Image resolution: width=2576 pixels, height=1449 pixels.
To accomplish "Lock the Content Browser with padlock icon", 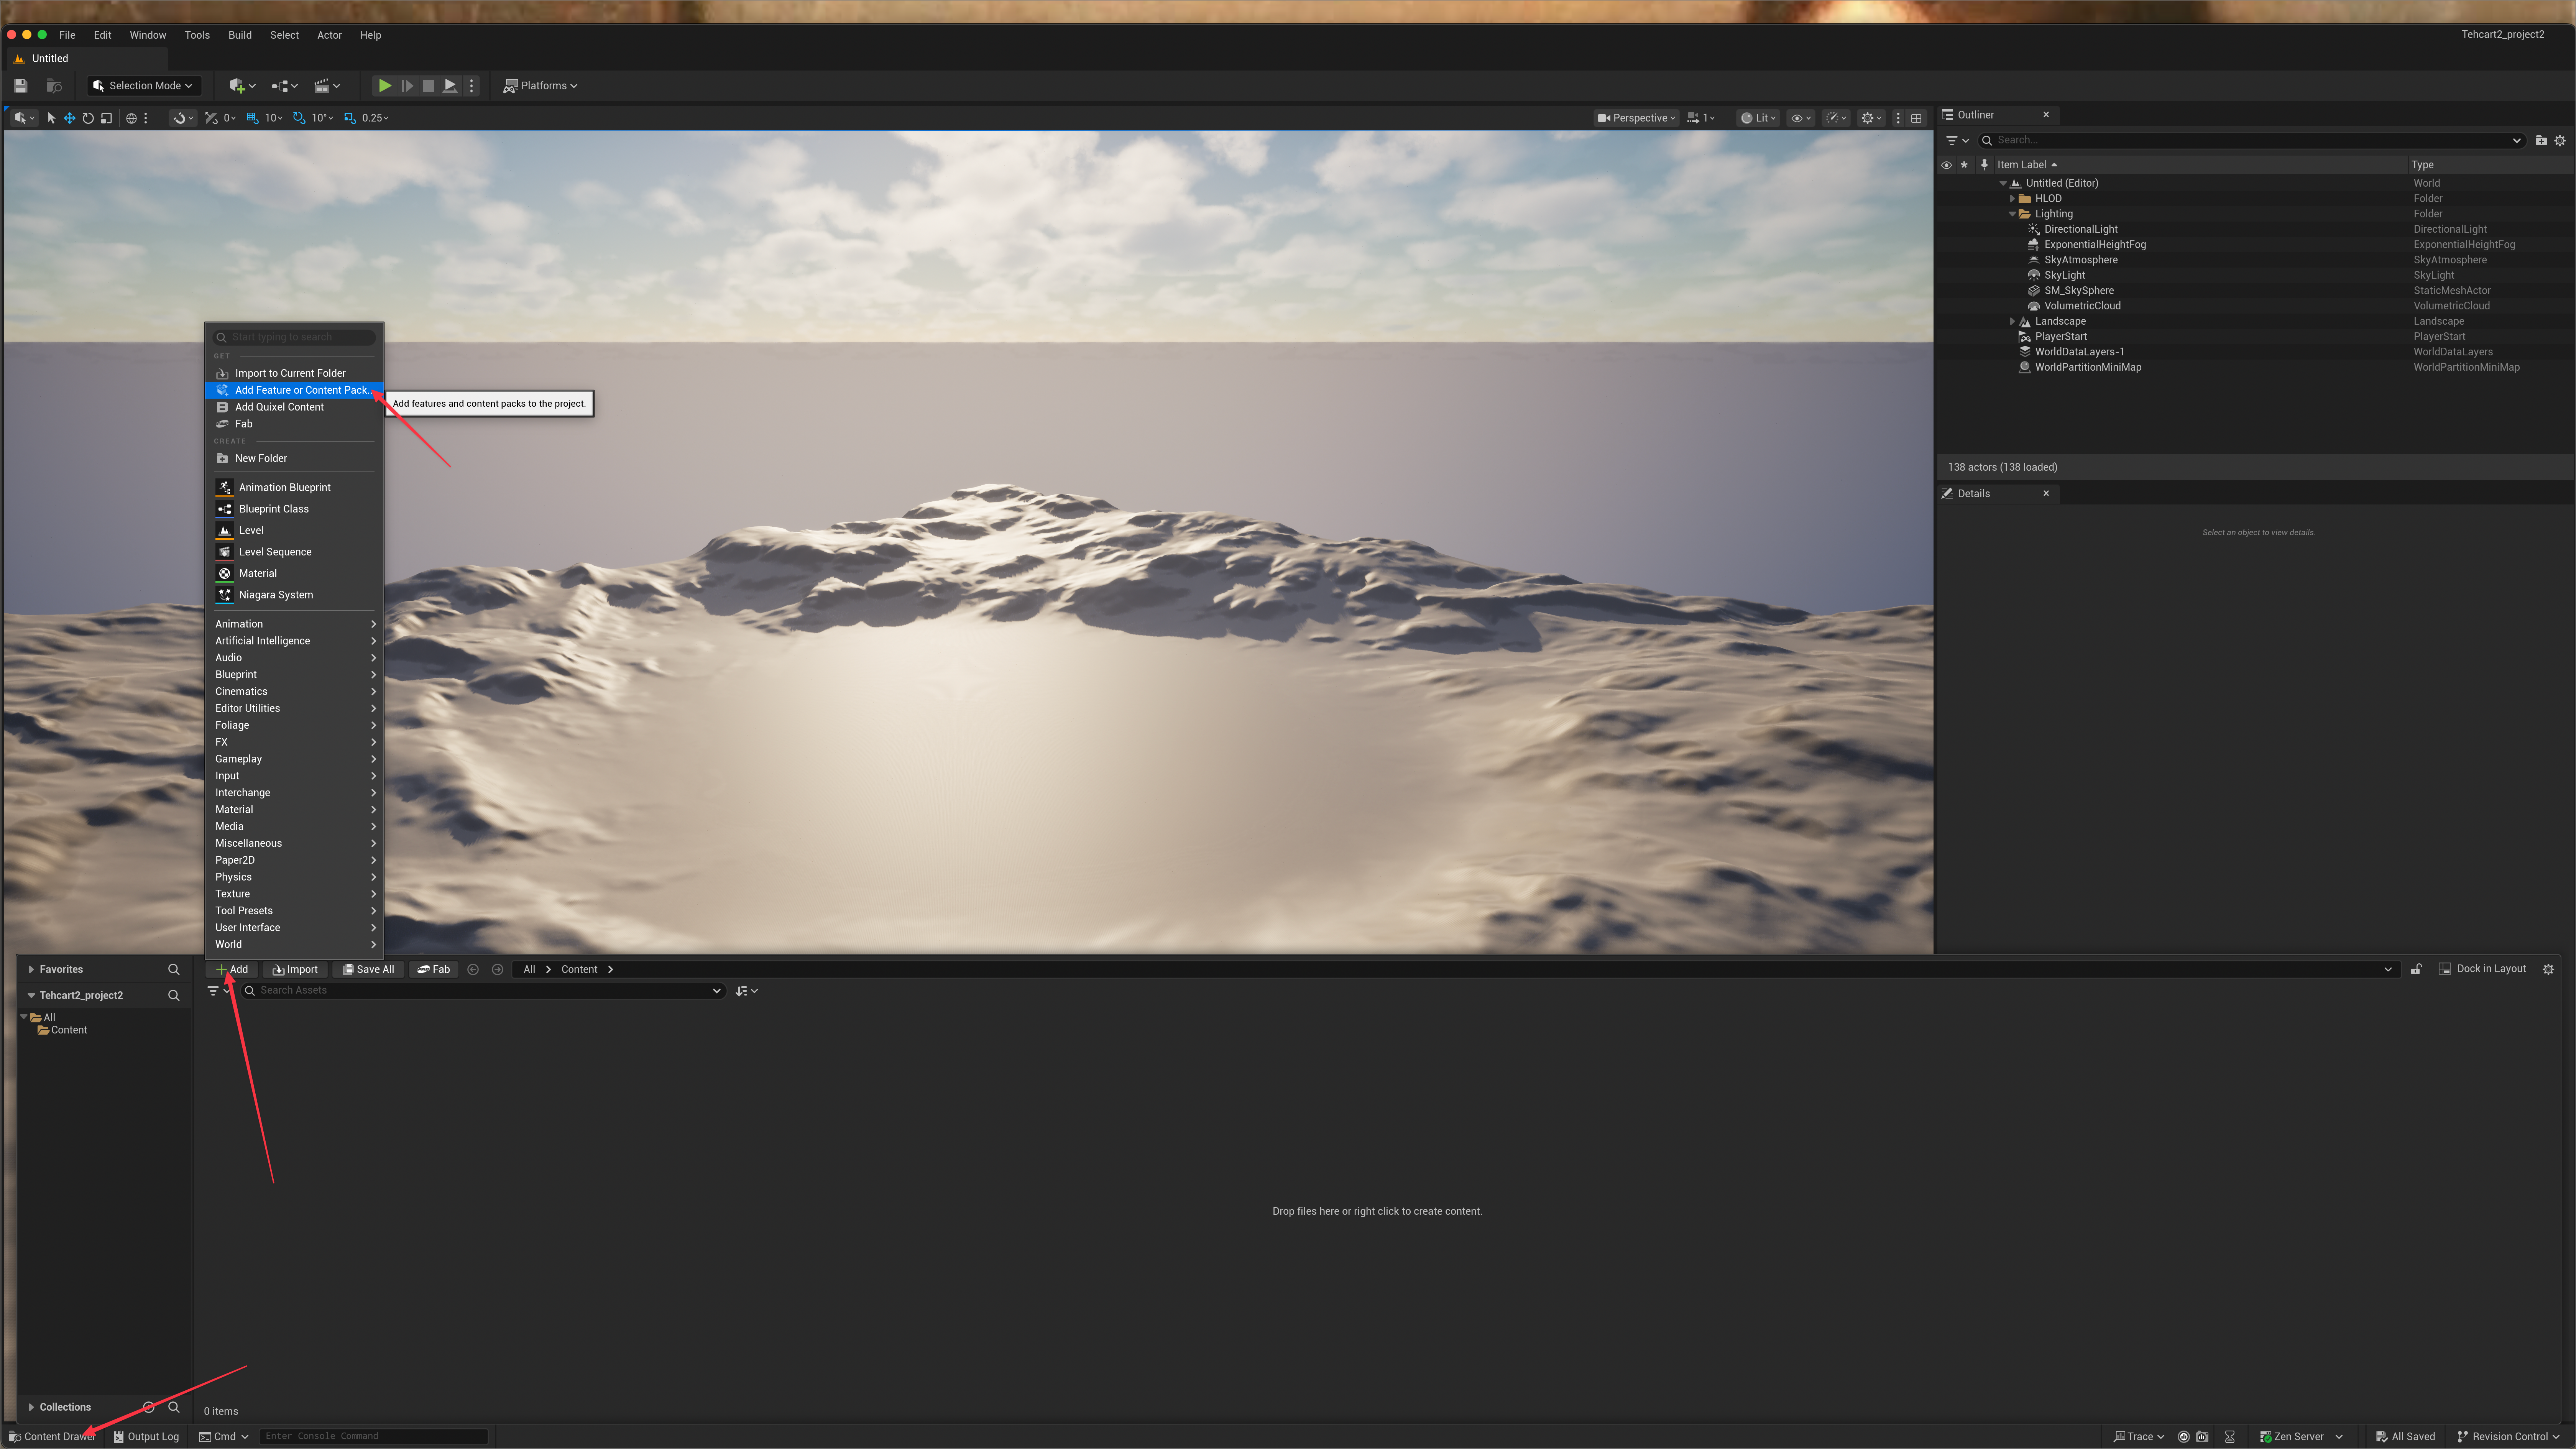I will (x=2416, y=969).
